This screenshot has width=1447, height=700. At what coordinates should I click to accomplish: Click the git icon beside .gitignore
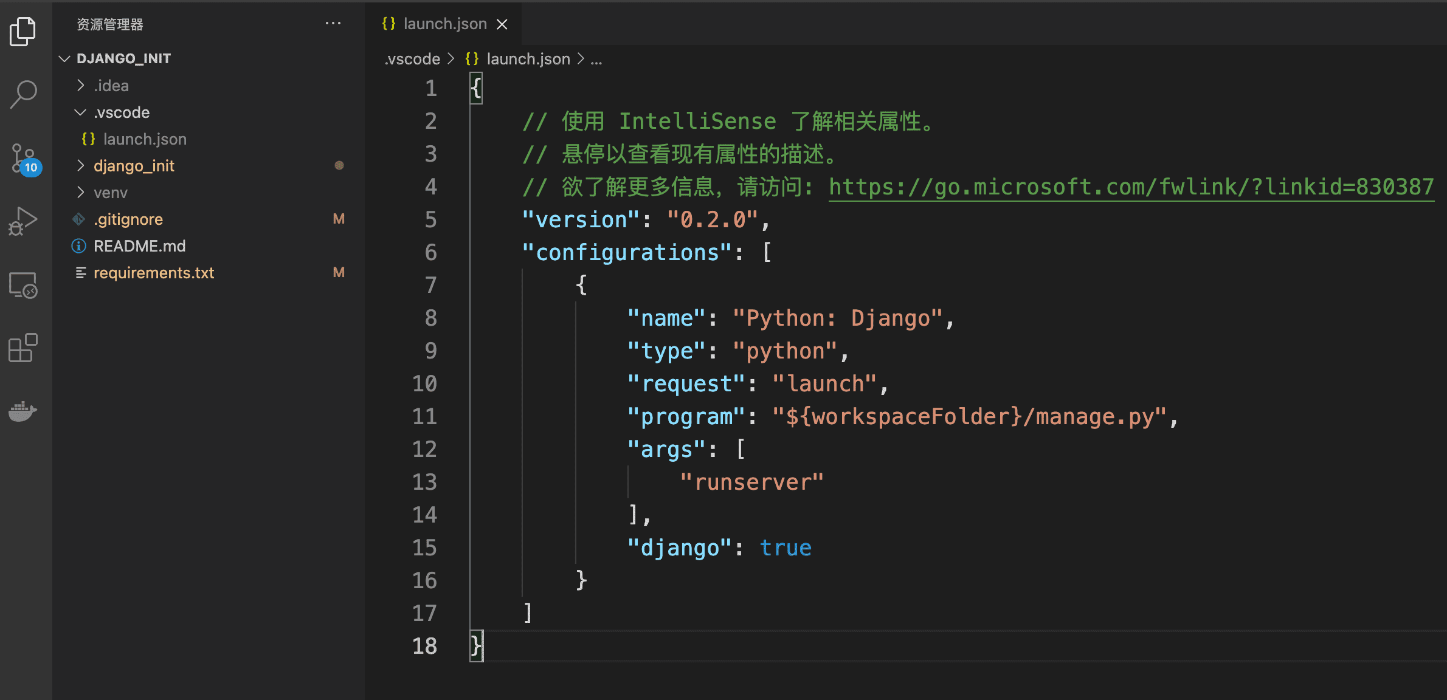pyautogui.click(x=78, y=219)
